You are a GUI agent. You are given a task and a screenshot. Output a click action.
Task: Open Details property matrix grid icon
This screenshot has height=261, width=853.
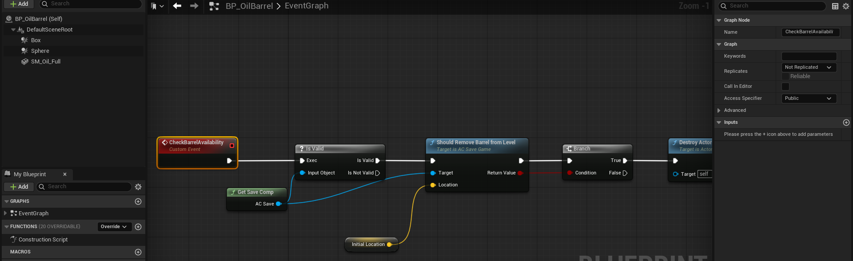[x=835, y=6]
